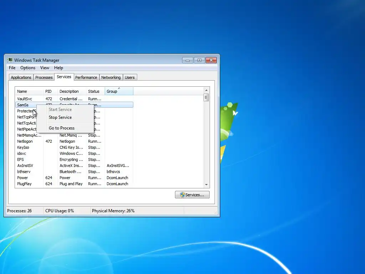Click the Services... button

[x=192, y=195]
